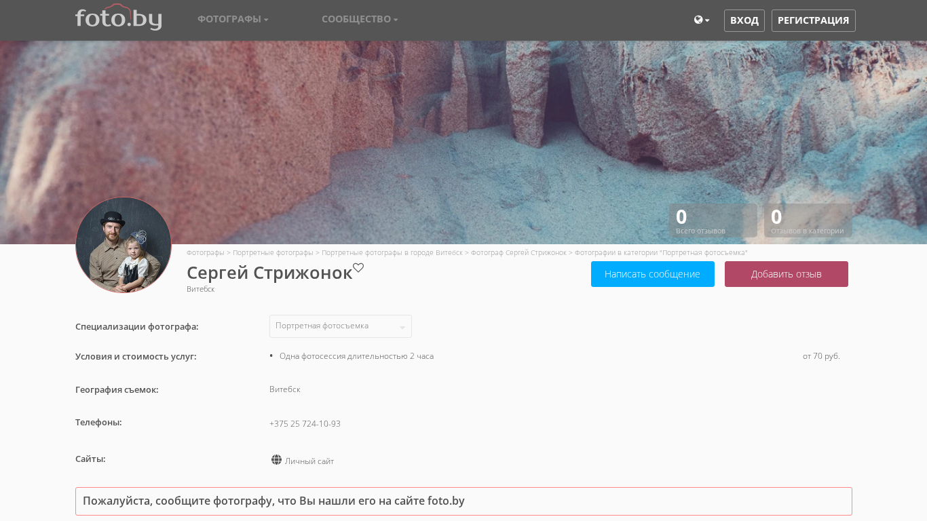Screen dimensions: 927x521
Task: Open breadcrumb Фотограф Сергей Стрижонок
Action: coord(518,252)
